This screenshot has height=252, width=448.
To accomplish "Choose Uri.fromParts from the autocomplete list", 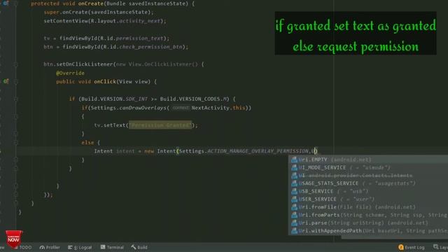I will tap(368, 215).
